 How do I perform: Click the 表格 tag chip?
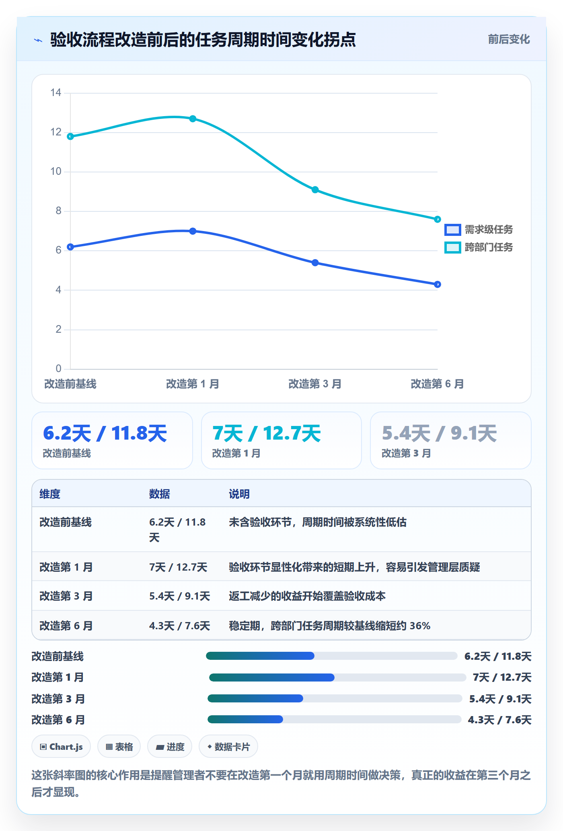119,747
